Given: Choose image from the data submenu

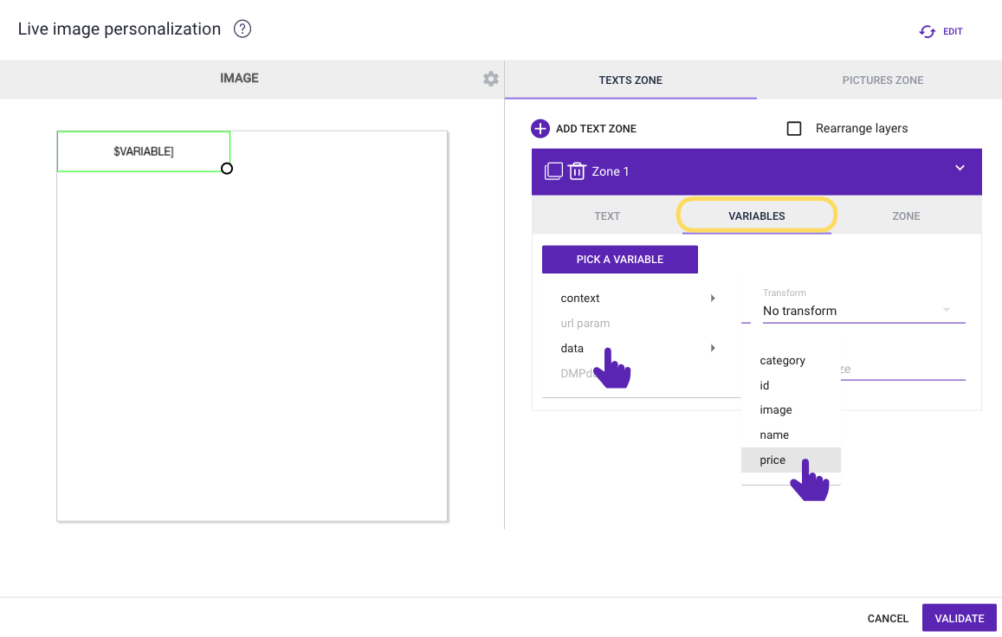Looking at the screenshot, I should point(791,410).
